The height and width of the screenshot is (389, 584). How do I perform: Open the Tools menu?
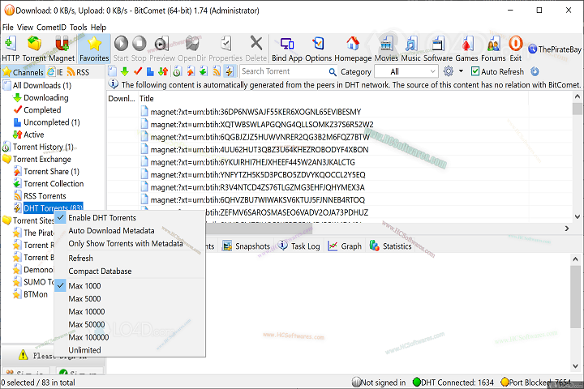pos(78,28)
